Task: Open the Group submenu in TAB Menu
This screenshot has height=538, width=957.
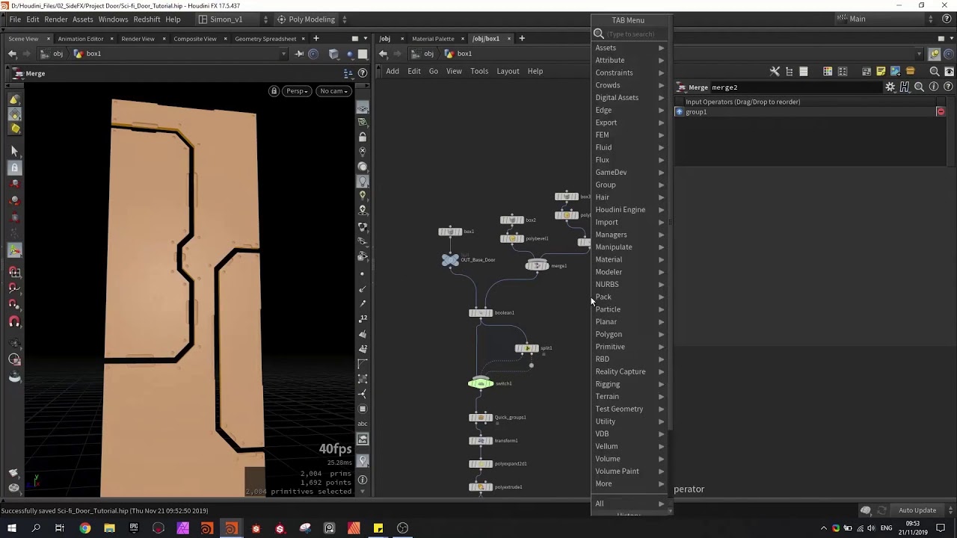Action: (x=629, y=185)
